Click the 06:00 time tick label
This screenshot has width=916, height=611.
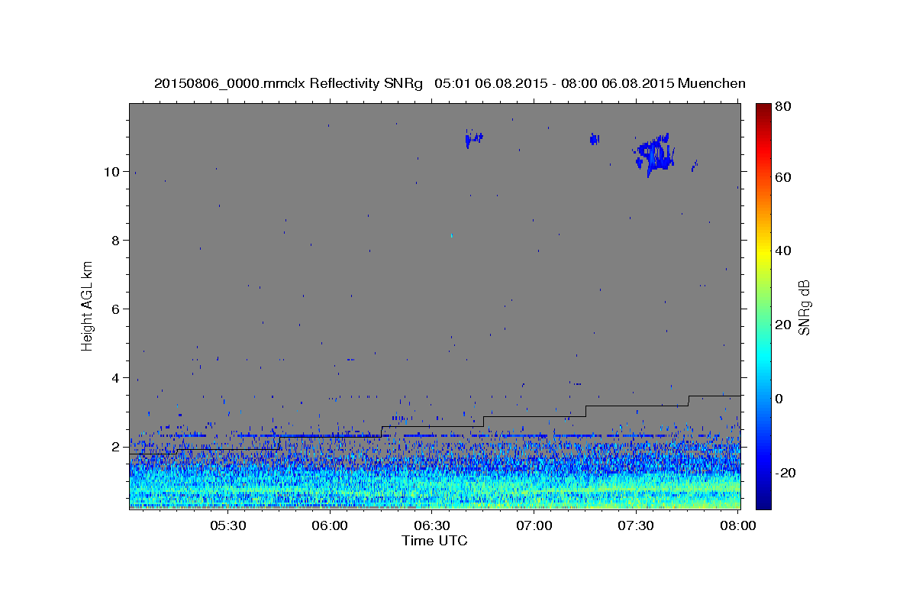click(x=331, y=526)
